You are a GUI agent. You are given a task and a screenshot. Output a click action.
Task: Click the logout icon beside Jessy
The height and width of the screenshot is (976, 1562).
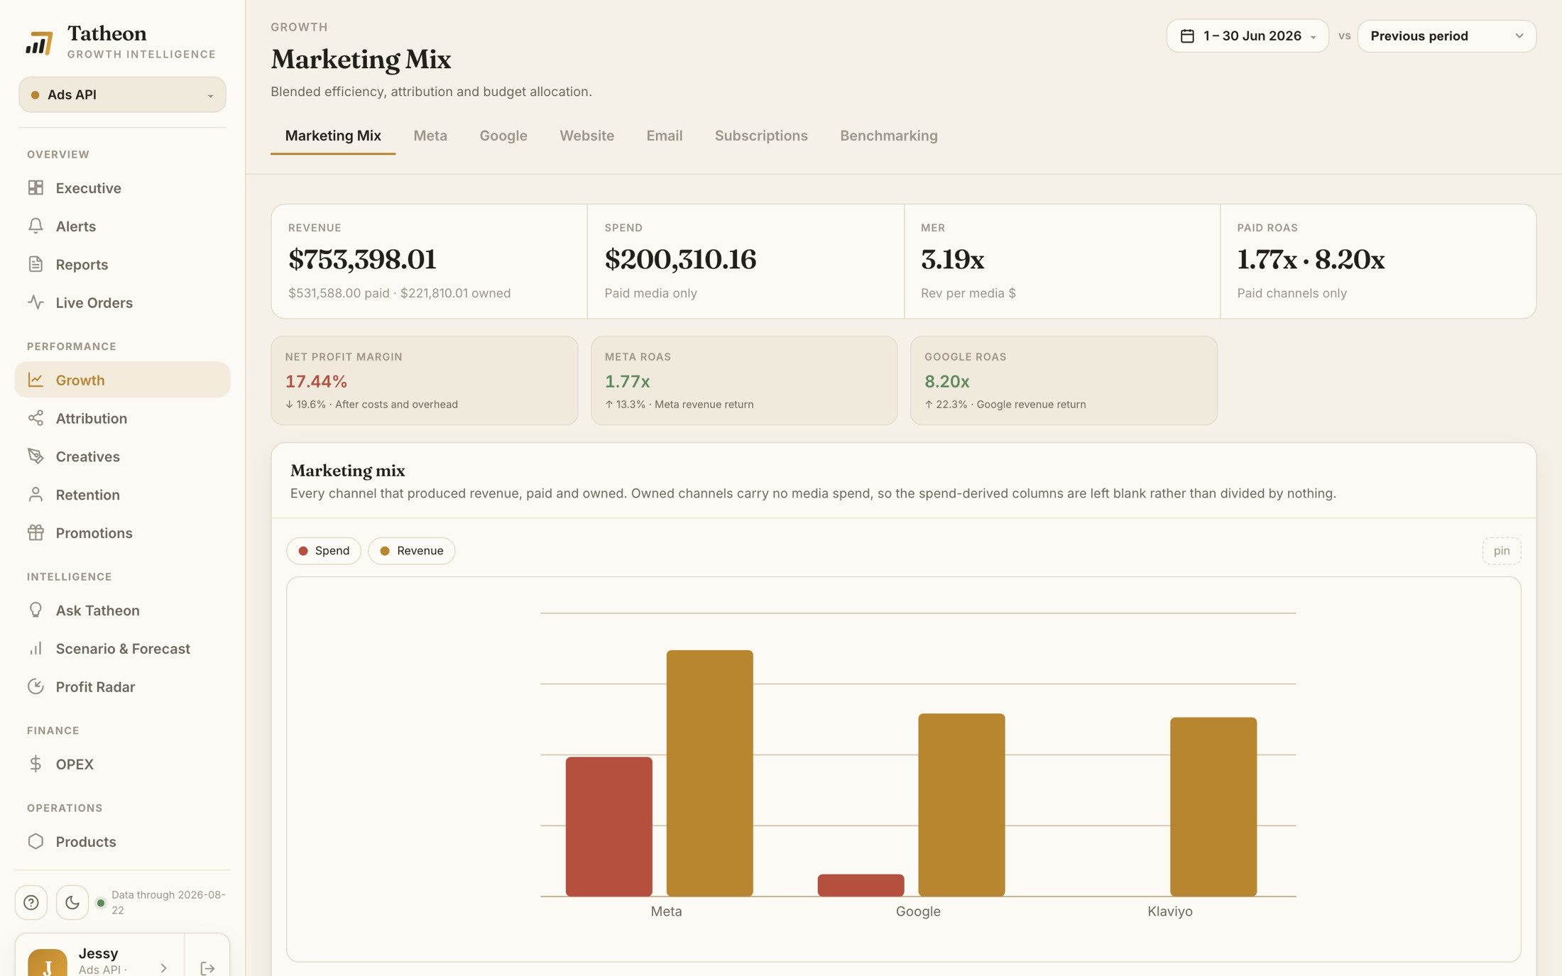coord(207,967)
